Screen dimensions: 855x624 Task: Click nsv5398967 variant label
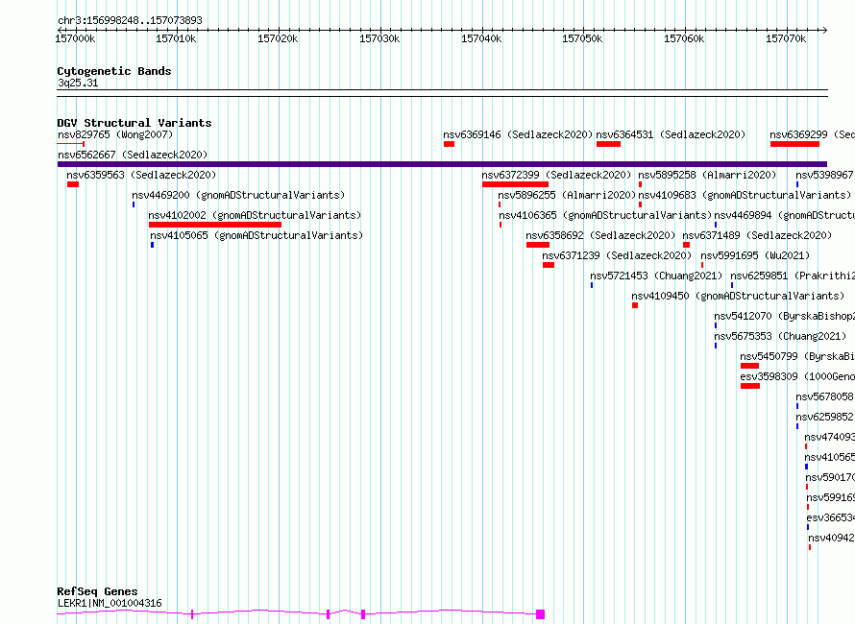824,175
